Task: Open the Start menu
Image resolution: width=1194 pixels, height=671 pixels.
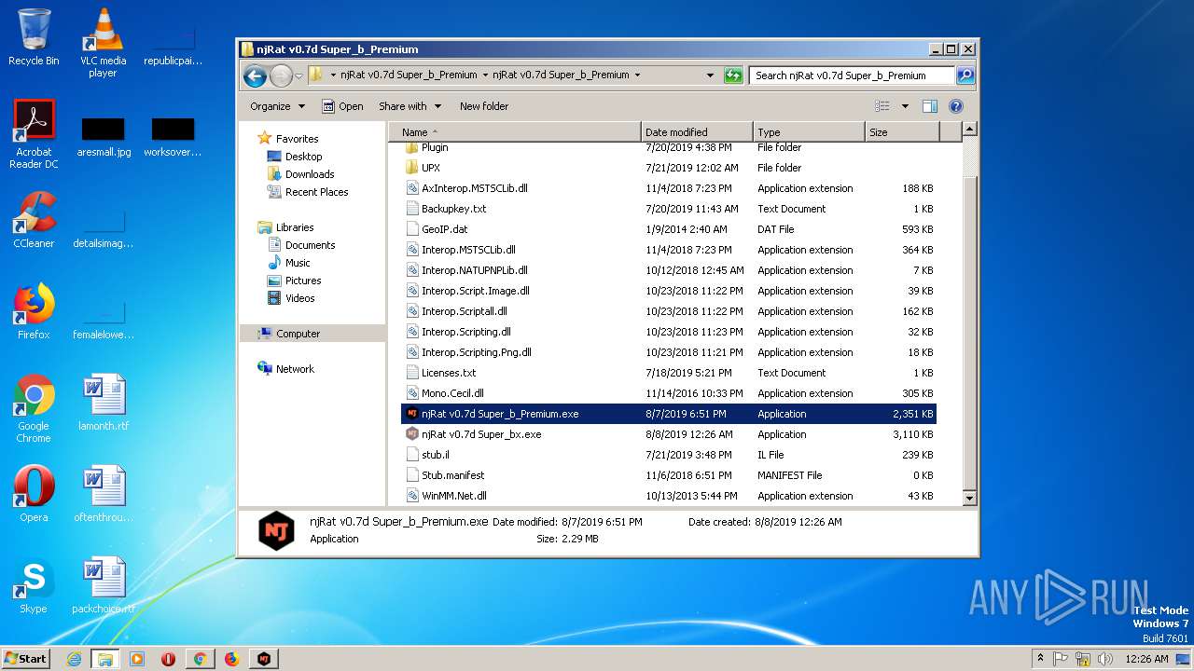Action: click(x=26, y=658)
